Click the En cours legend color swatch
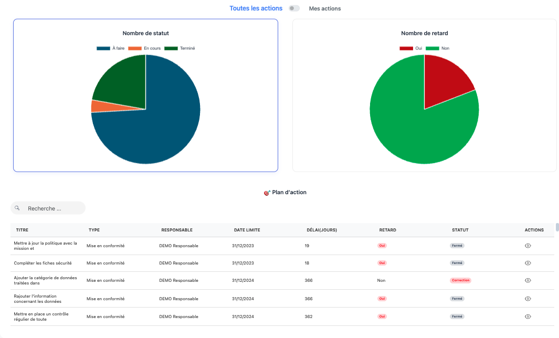Screen dimensions: 559x338 135,48
